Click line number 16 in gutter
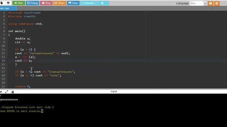 pos(3,68)
